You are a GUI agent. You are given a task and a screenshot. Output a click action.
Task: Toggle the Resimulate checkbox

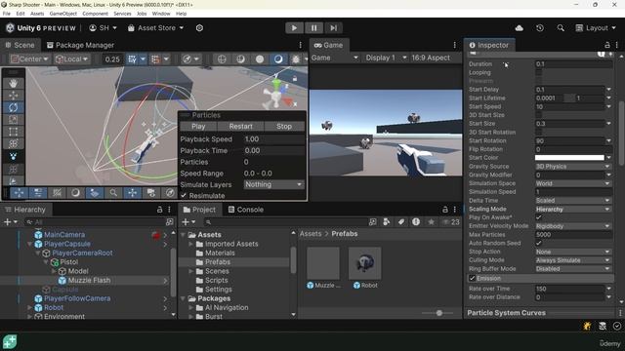click(x=184, y=195)
